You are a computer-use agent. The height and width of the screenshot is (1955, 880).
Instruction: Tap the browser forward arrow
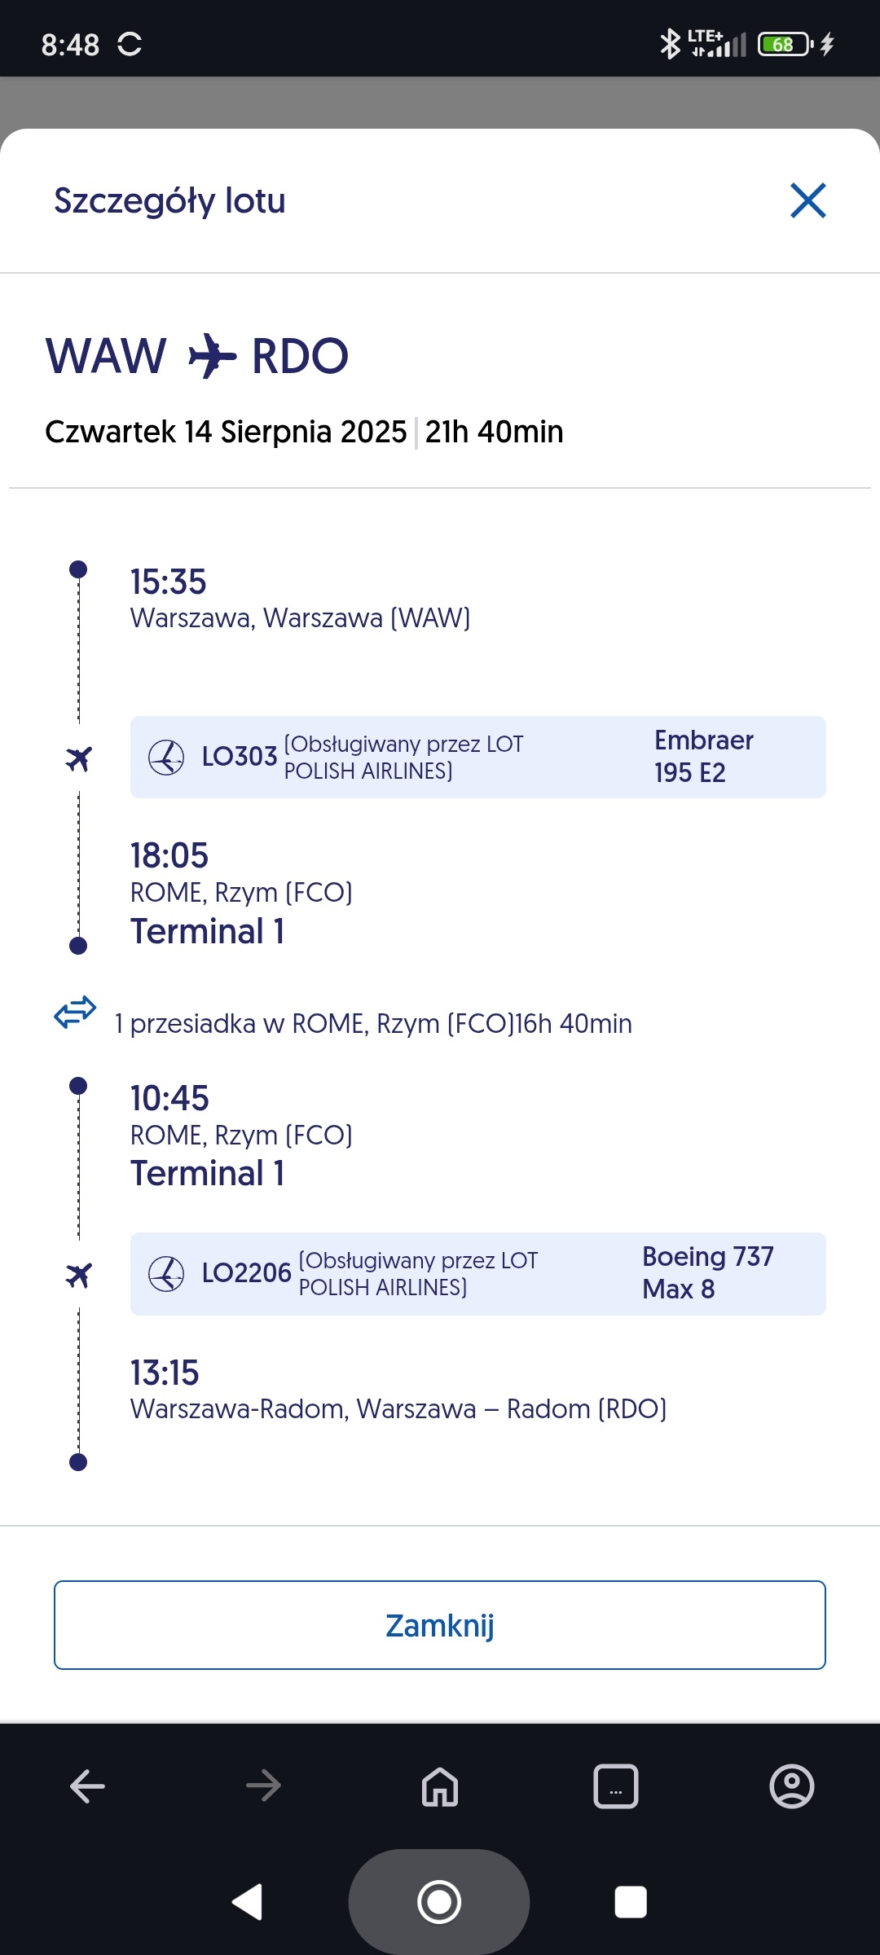[263, 1786]
